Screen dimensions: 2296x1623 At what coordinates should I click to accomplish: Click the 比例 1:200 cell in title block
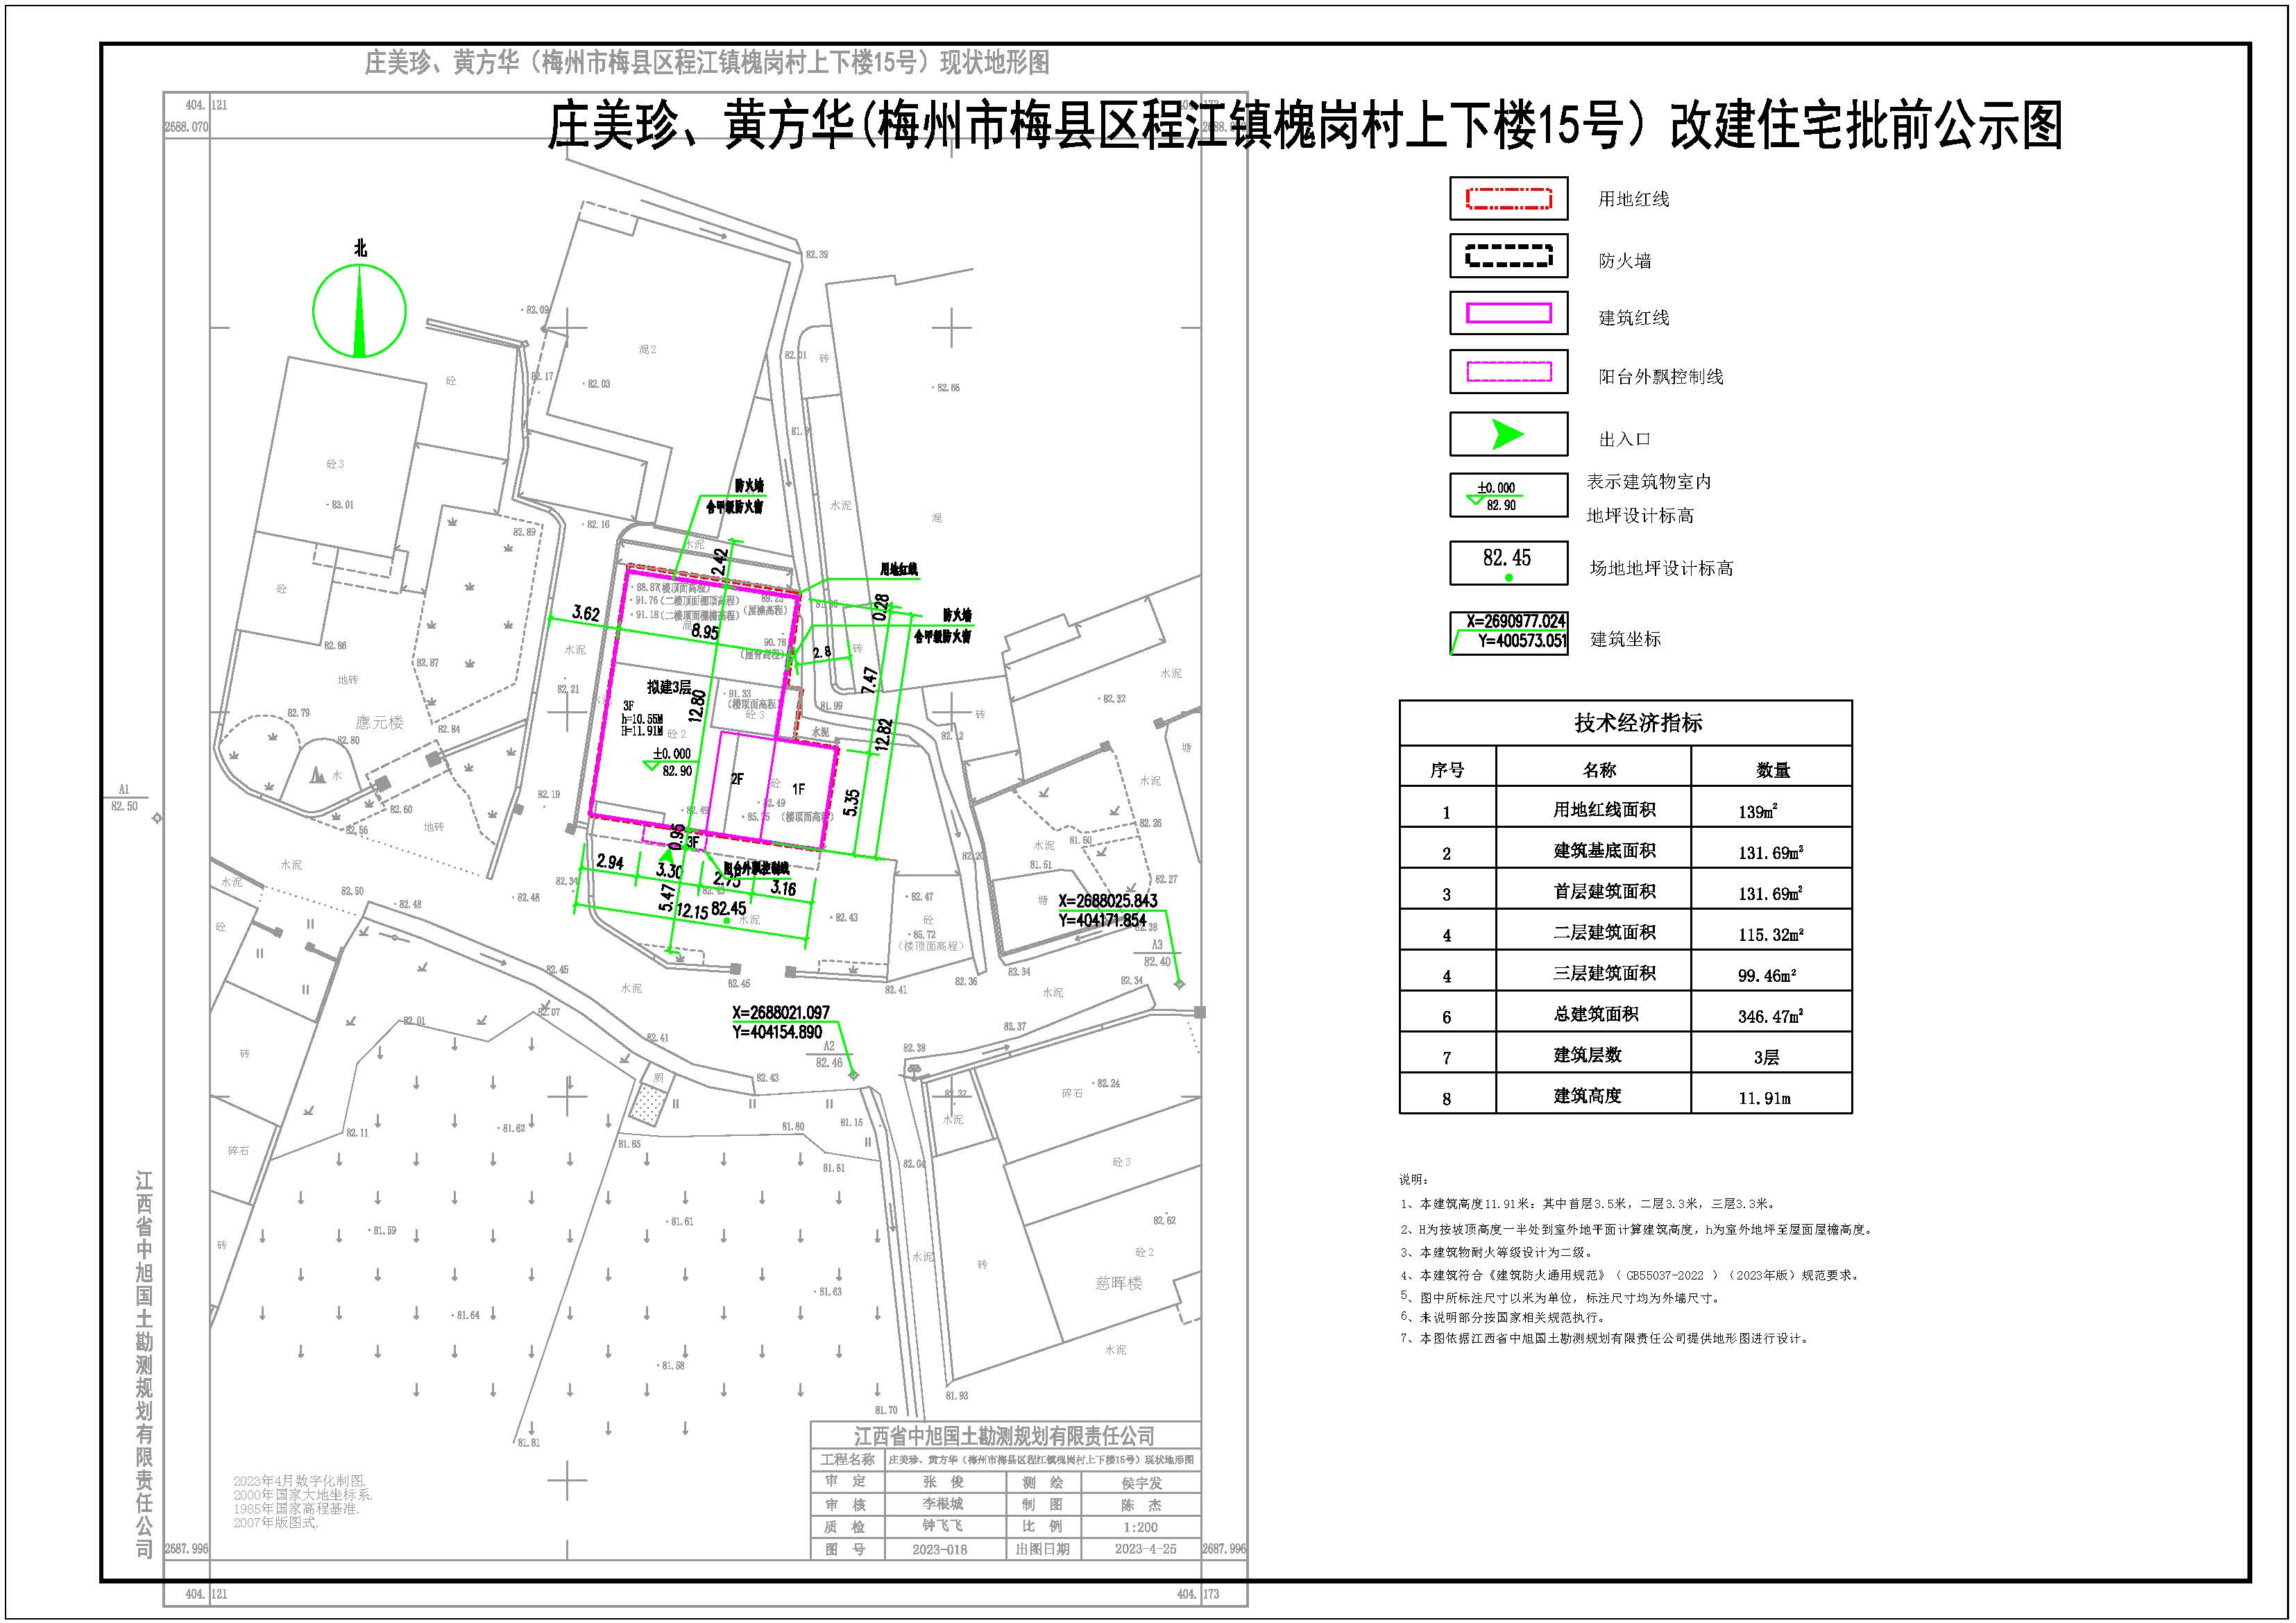tap(1140, 1527)
